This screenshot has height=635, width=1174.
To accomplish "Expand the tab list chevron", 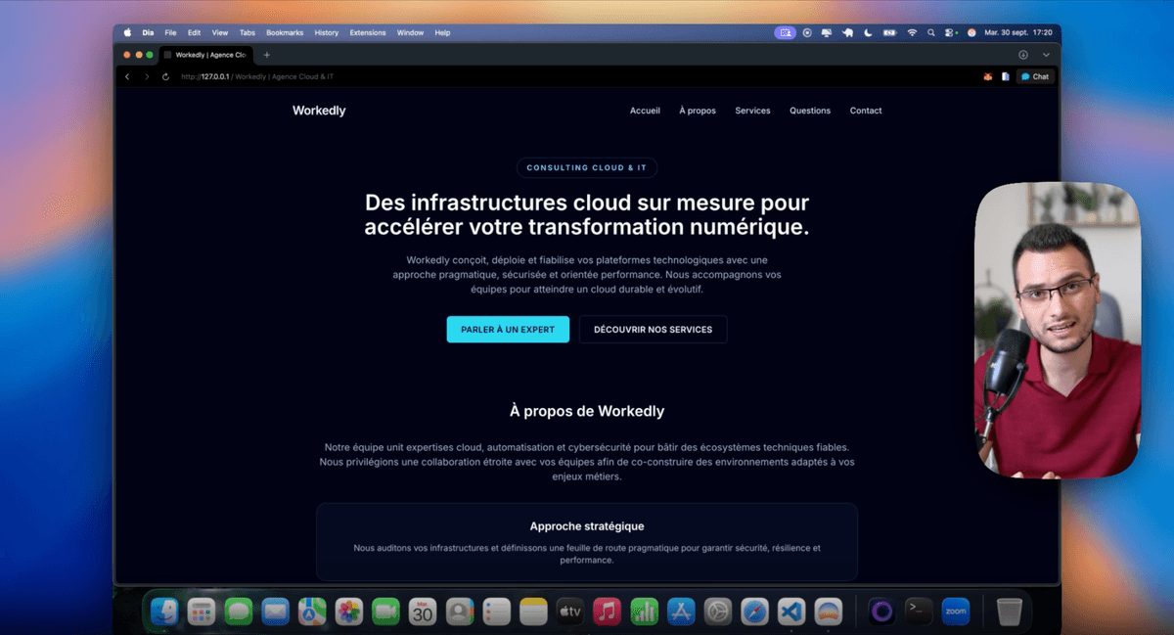I will 1046,55.
